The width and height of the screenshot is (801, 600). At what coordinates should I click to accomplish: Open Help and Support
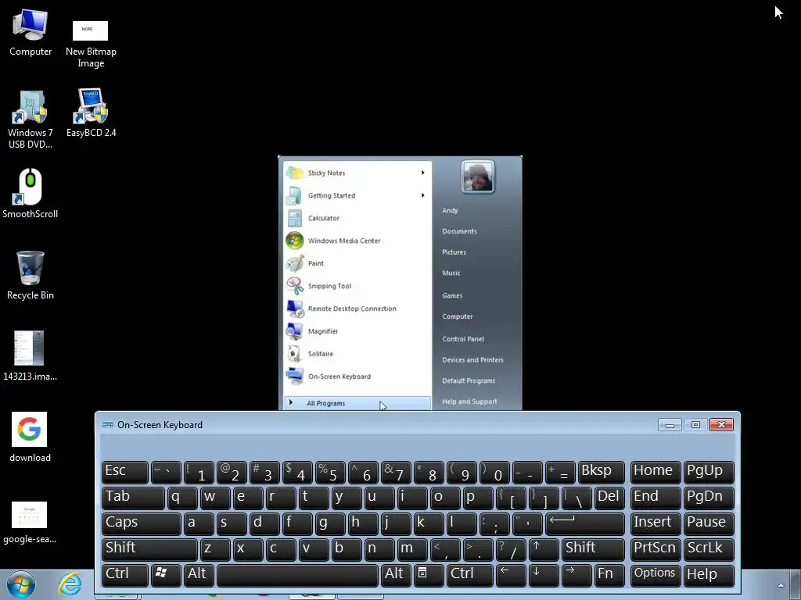tap(469, 402)
